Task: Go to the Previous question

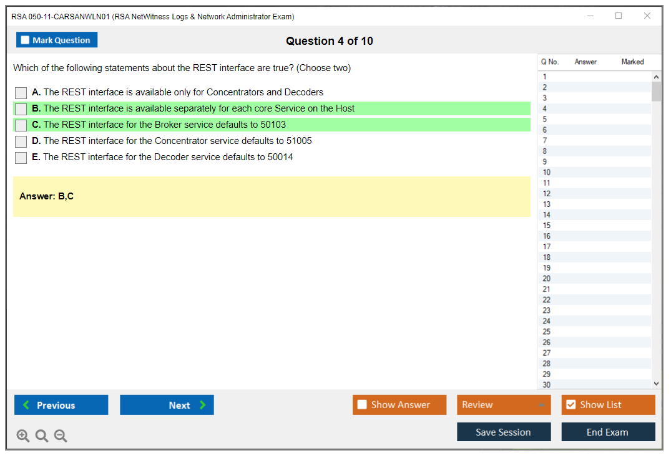Action: tap(61, 405)
